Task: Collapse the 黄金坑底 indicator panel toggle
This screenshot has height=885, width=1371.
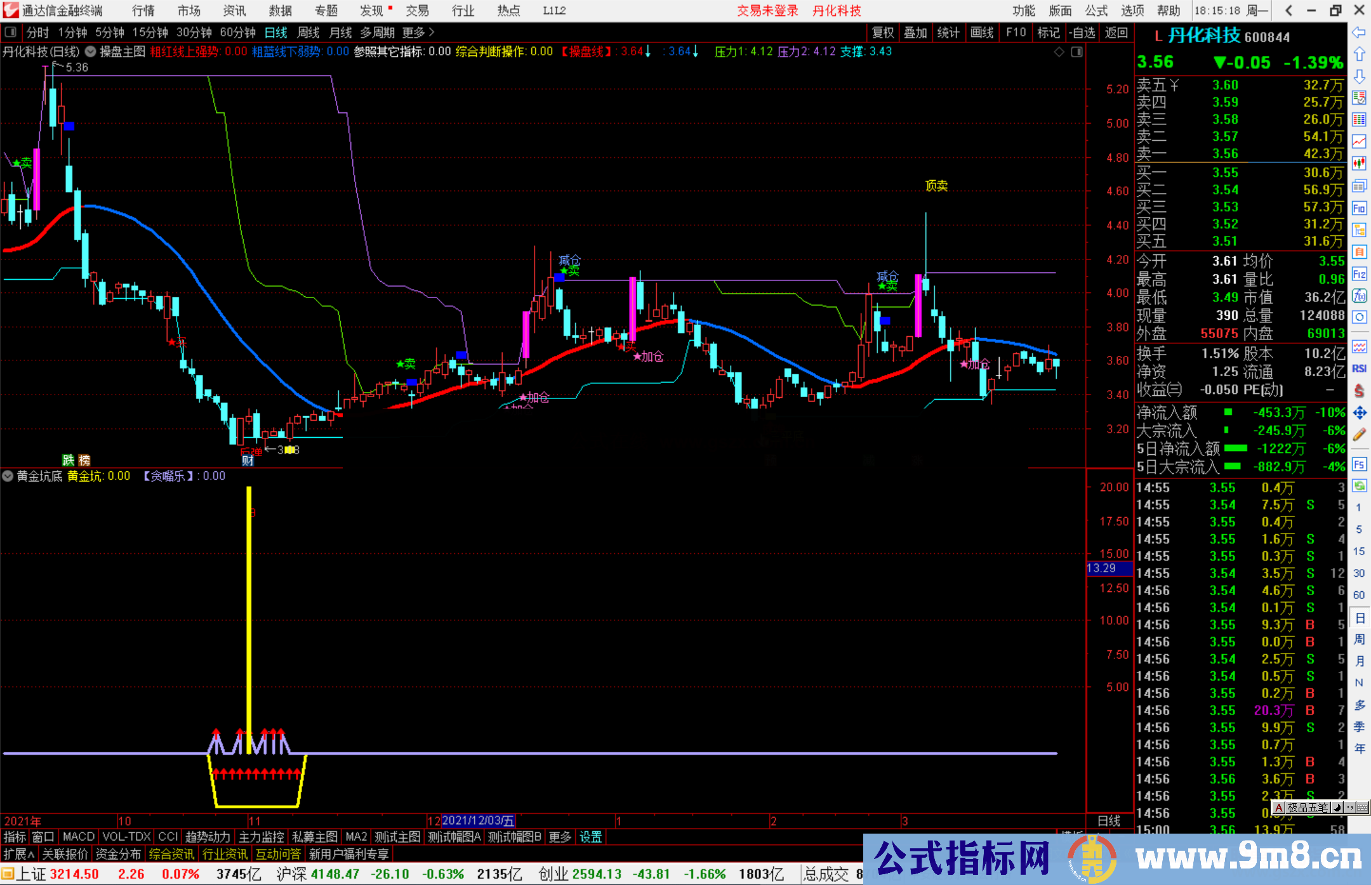Action: pos(8,476)
